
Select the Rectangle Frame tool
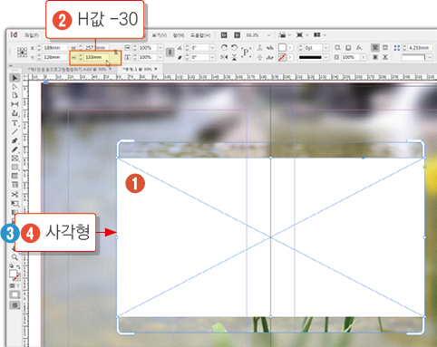(15, 159)
